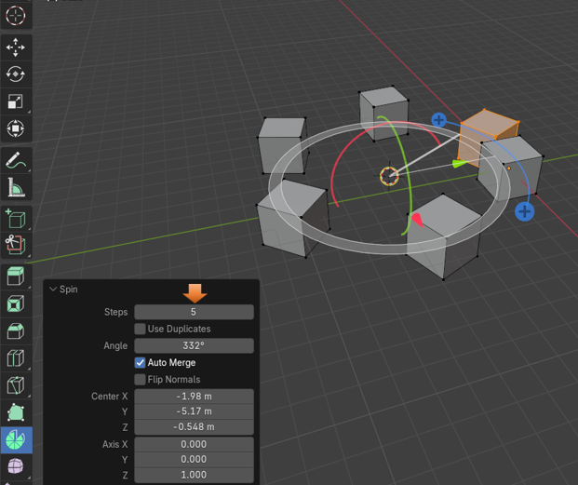This screenshot has height=485, width=578.
Task: Activate the Add Cube tool
Action: (x=16, y=219)
